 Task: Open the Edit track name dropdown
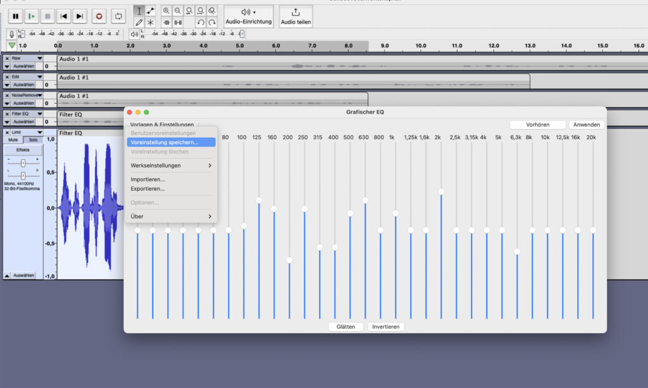click(27, 77)
